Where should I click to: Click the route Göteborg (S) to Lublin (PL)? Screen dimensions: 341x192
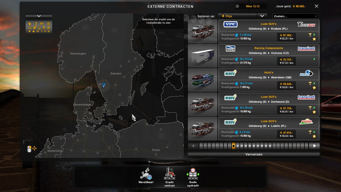[x=268, y=126]
